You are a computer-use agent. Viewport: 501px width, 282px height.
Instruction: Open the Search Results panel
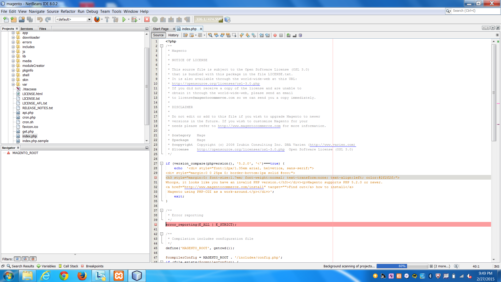(20, 266)
